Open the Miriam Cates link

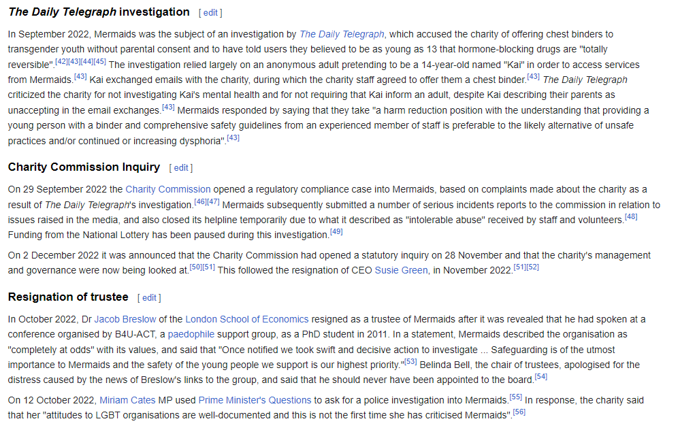coord(127,401)
